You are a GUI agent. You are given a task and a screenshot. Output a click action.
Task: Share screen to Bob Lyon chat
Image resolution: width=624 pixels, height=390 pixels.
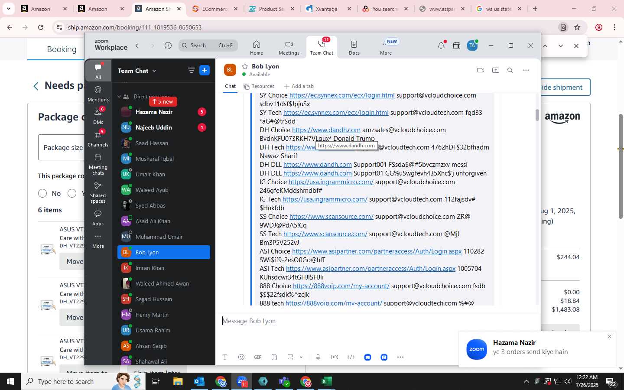click(x=496, y=70)
